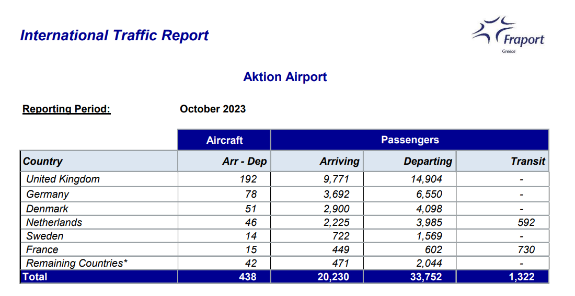This screenshot has width=575, height=296.
Task: Click the Transit column header
Action: click(528, 161)
